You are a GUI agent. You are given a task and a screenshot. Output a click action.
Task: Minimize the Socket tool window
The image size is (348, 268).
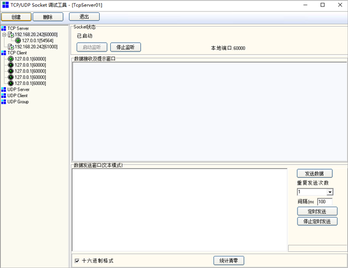point(306,5)
